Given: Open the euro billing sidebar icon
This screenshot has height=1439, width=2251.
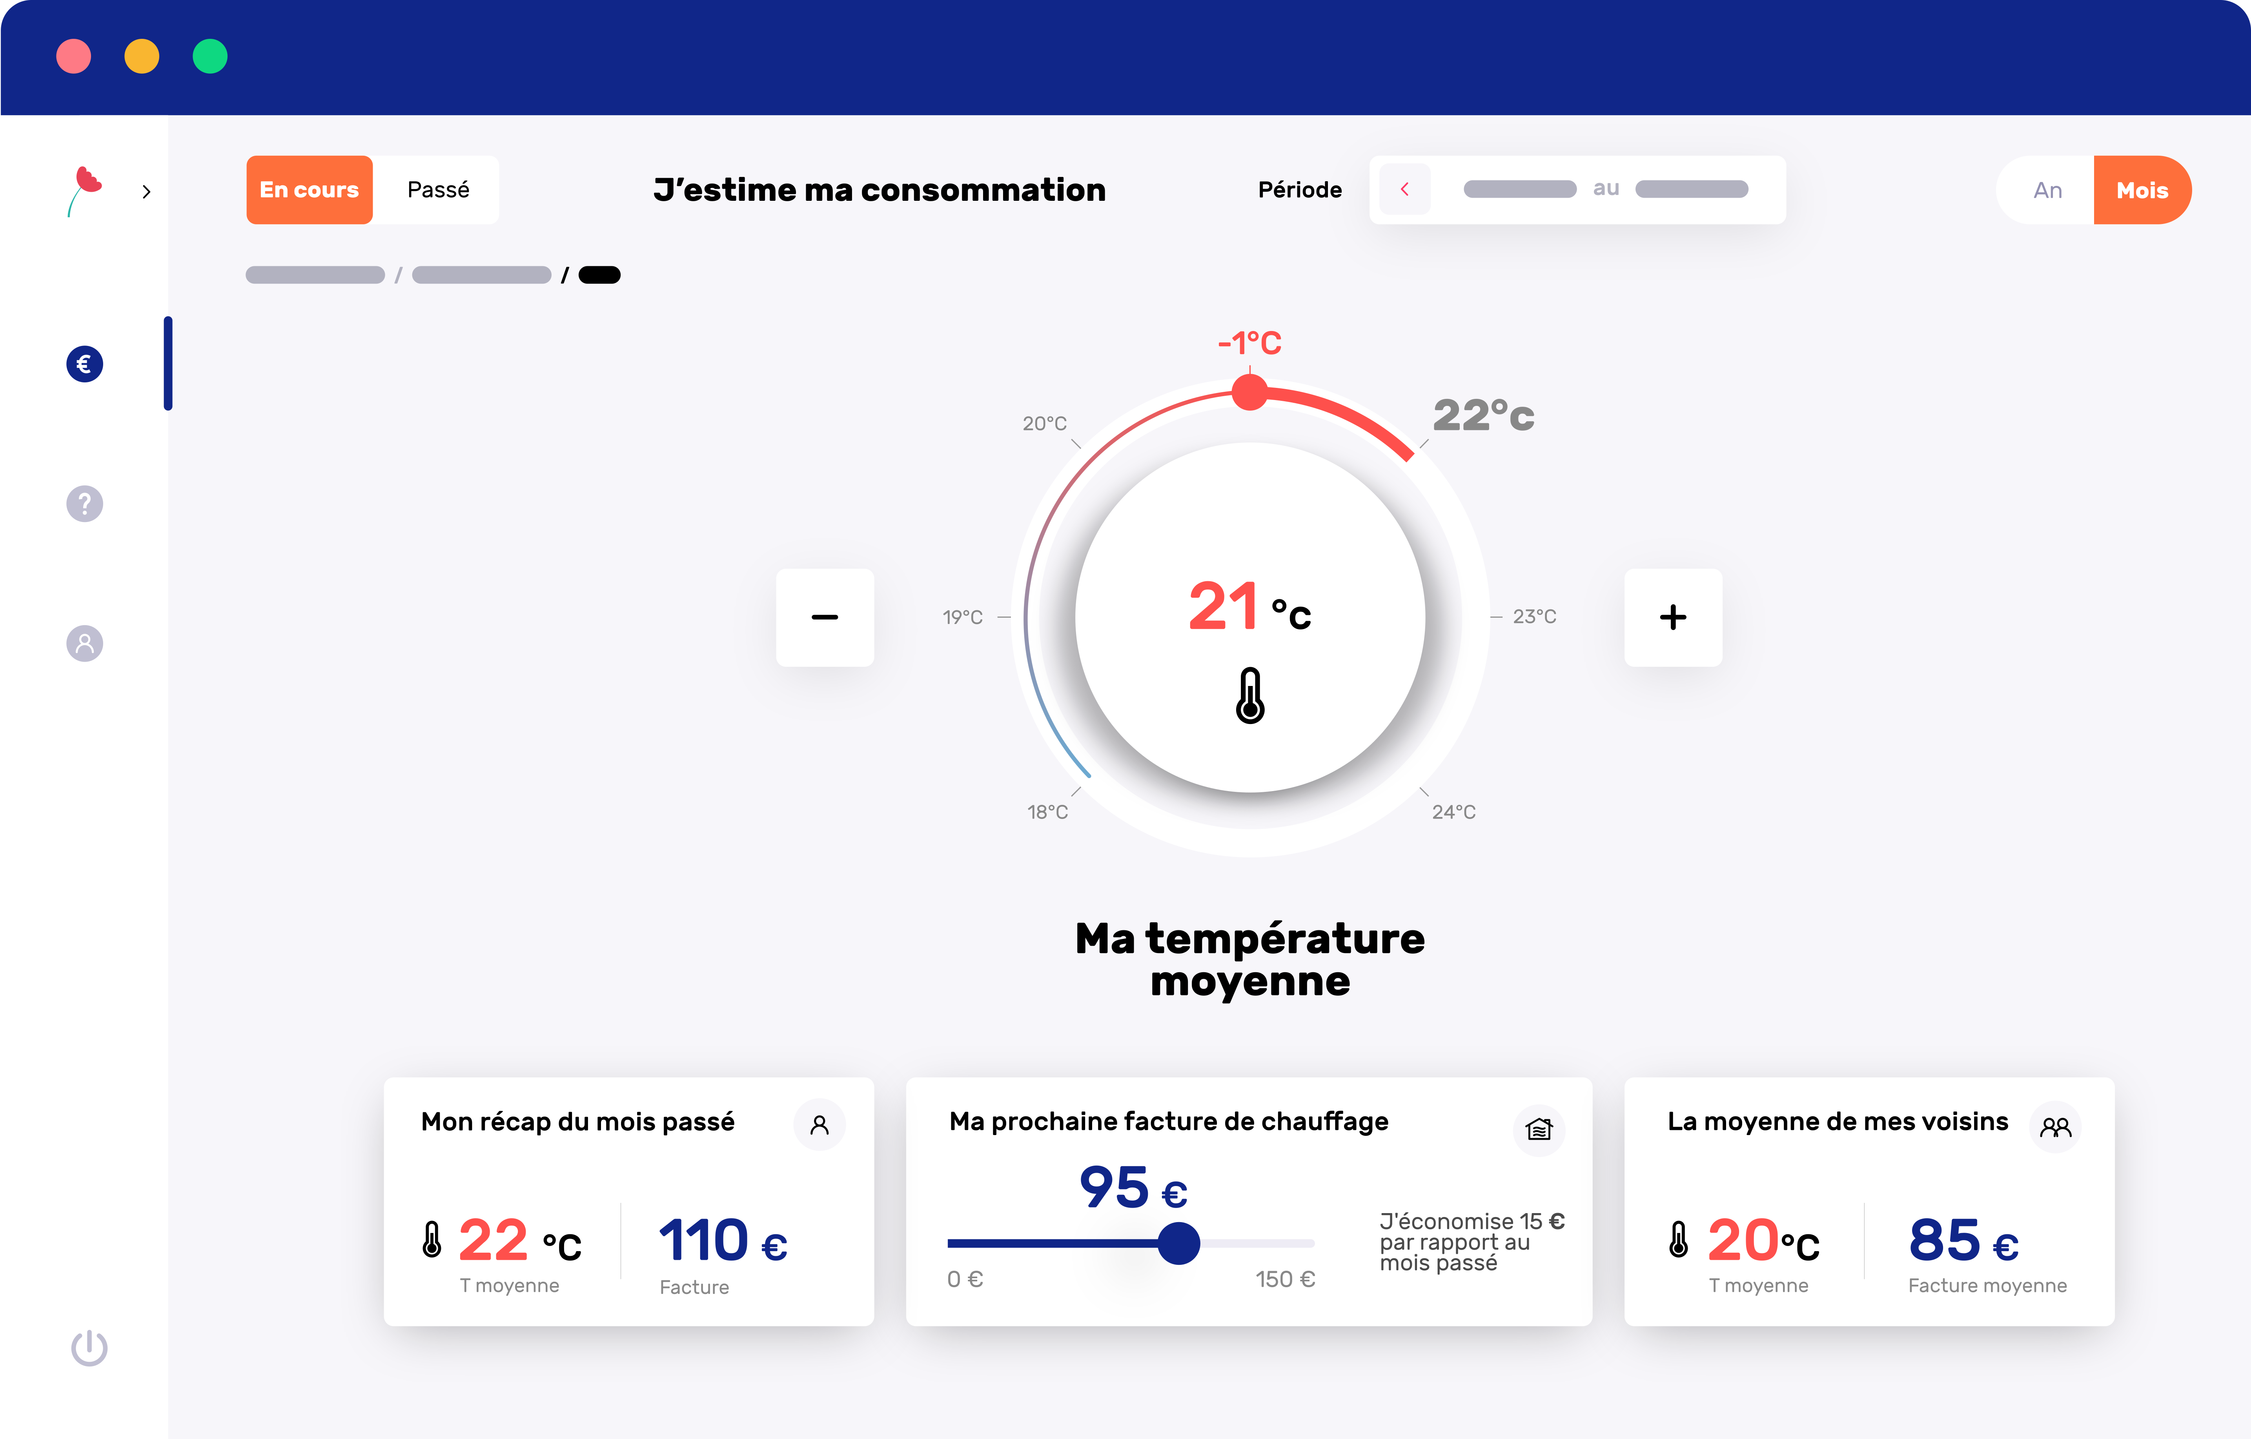Looking at the screenshot, I should [x=84, y=364].
